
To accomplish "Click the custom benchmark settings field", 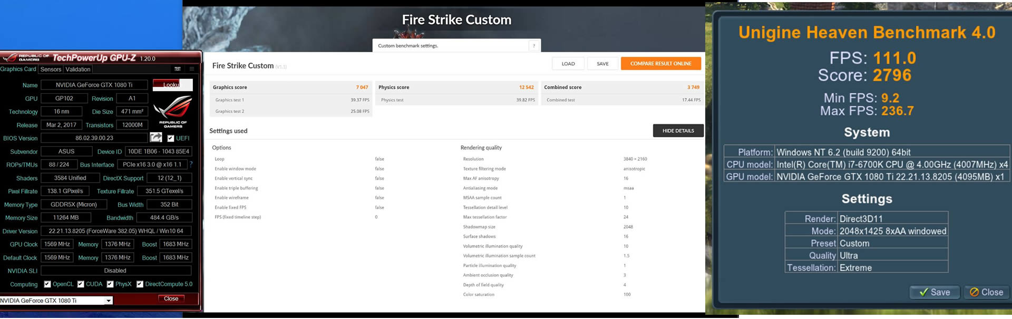I will coord(456,46).
